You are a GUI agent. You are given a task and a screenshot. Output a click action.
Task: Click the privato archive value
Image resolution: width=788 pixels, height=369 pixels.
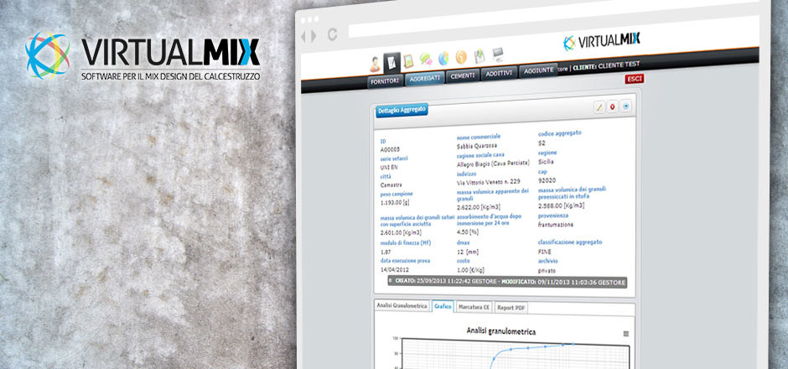pos(547,270)
